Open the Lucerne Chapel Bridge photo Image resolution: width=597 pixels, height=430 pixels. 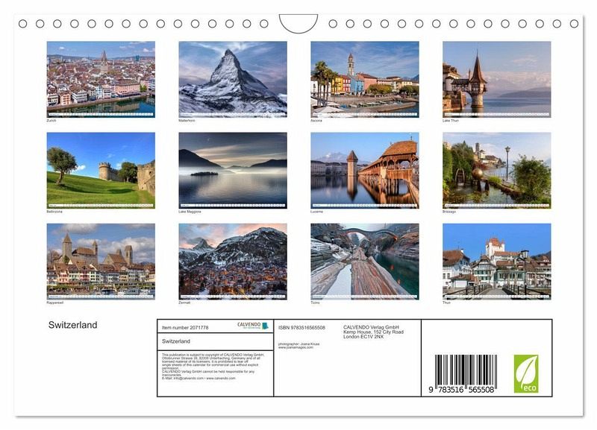coord(364,170)
